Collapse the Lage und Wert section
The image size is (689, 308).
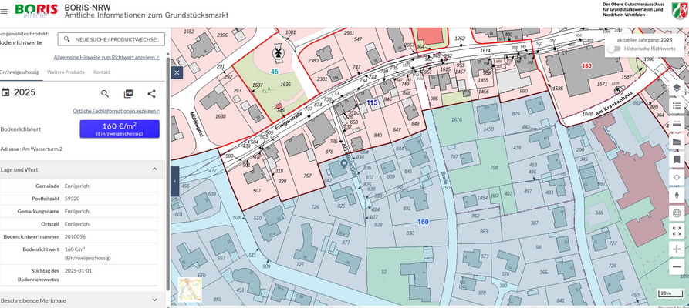pyautogui.click(x=154, y=169)
